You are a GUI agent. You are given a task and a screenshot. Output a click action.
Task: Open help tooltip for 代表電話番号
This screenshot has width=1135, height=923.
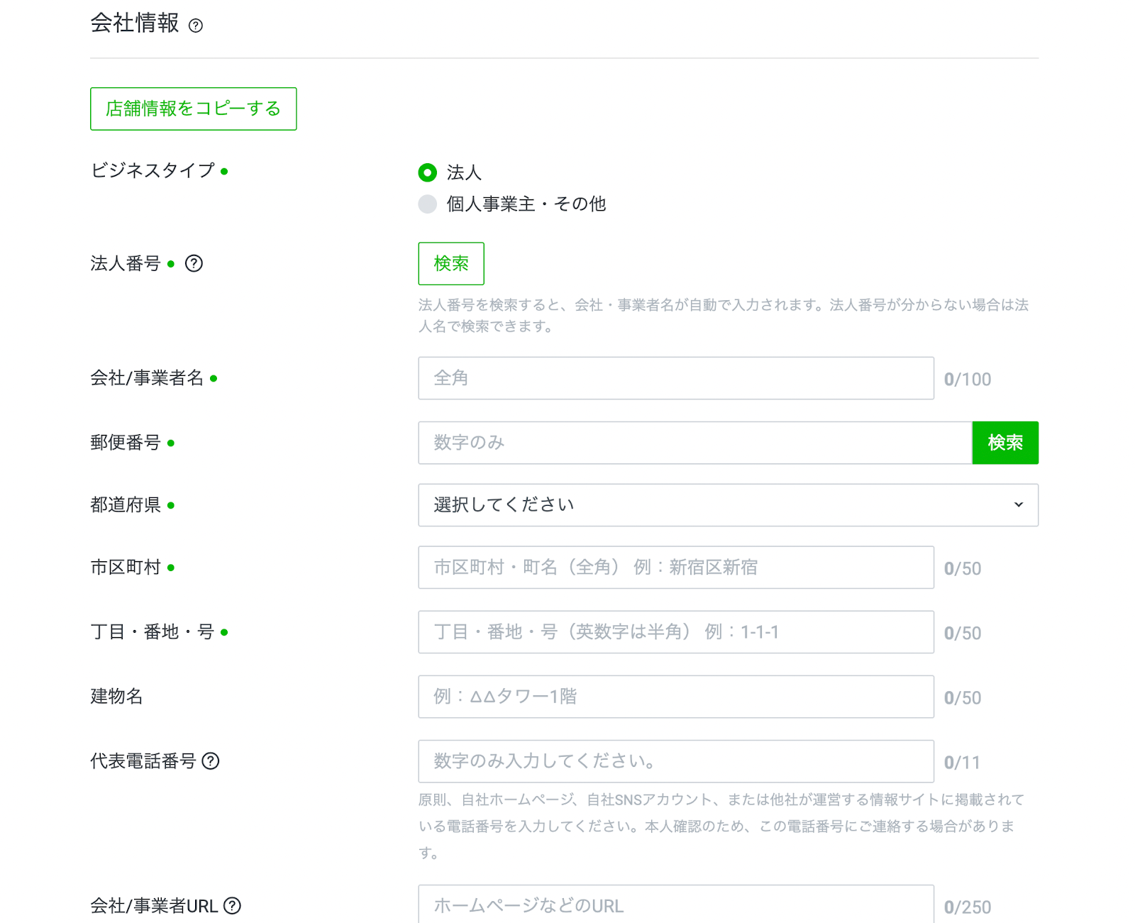coord(211,761)
